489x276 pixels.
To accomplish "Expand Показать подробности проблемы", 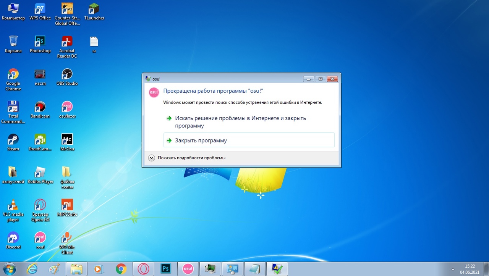I will [187, 158].
